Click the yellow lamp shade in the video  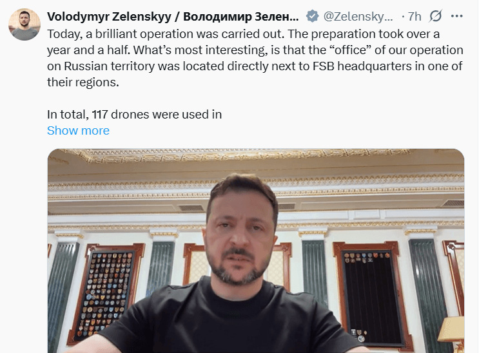pyautogui.click(x=451, y=329)
